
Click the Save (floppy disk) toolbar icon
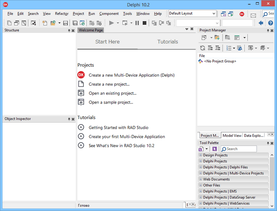pyautogui.click(x=65, y=23)
